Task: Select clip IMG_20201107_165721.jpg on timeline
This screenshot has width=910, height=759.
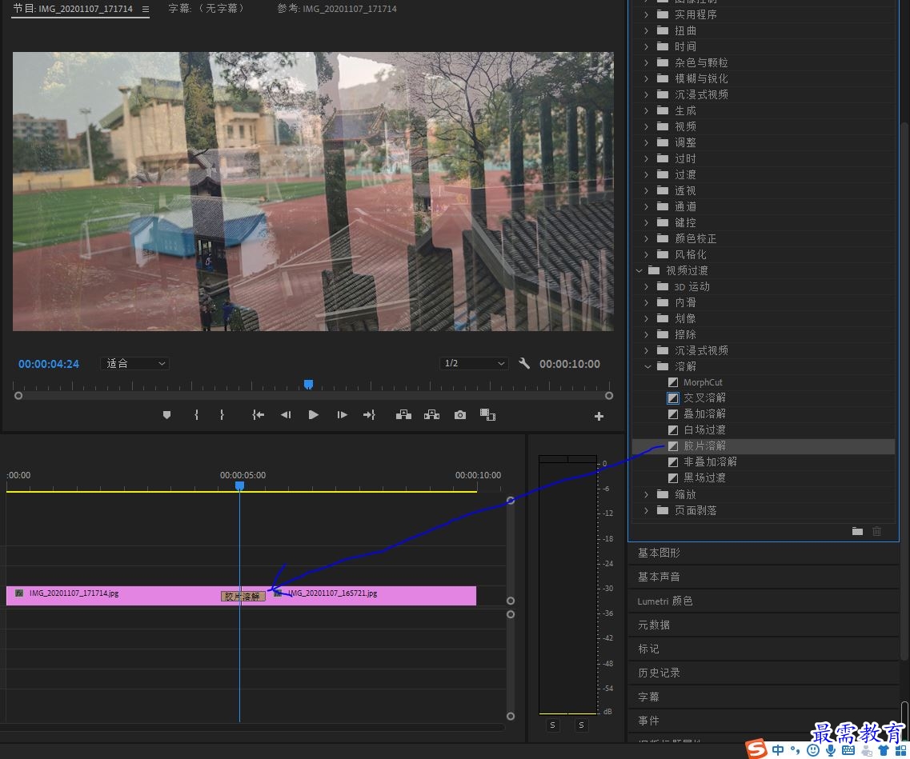Action: (x=371, y=596)
